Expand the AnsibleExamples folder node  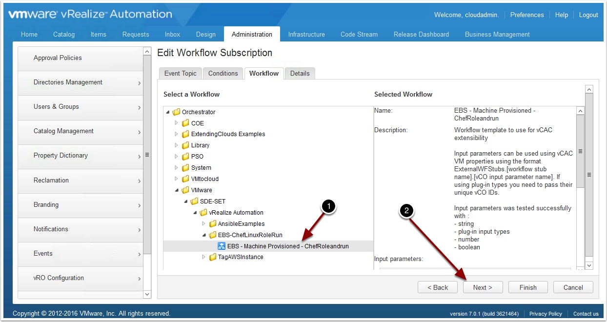(x=204, y=223)
